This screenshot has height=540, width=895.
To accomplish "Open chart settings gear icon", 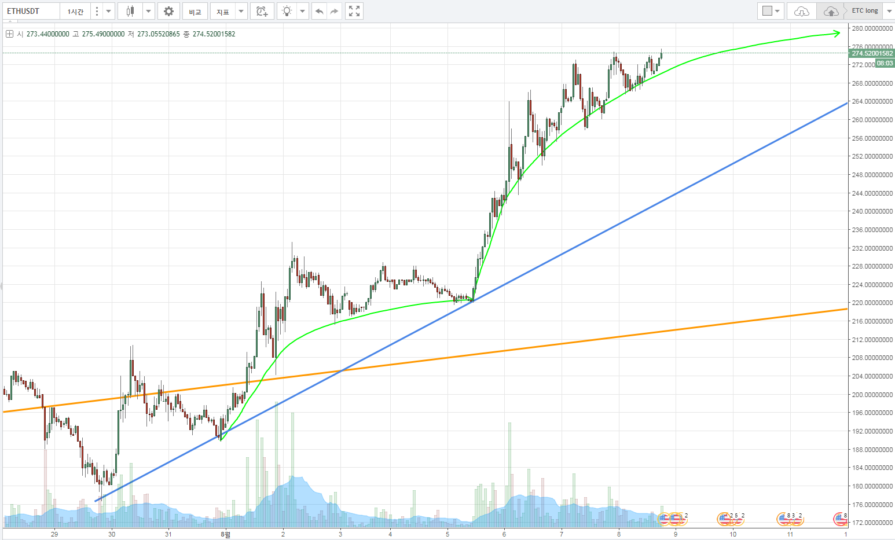I will click(168, 11).
